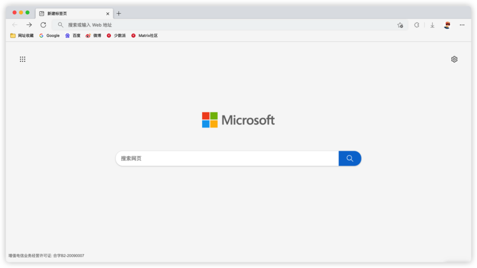Open the three-dot browser menu
477x268 pixels.
(462, 25)
